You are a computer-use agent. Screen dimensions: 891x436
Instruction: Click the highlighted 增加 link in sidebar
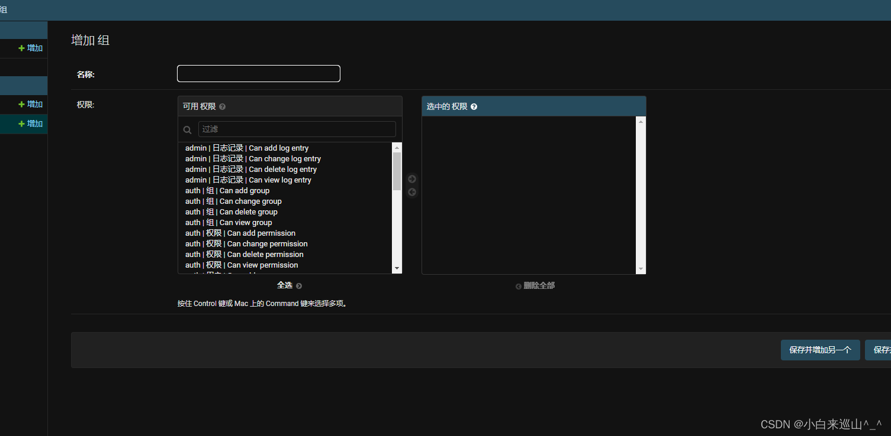31,123
